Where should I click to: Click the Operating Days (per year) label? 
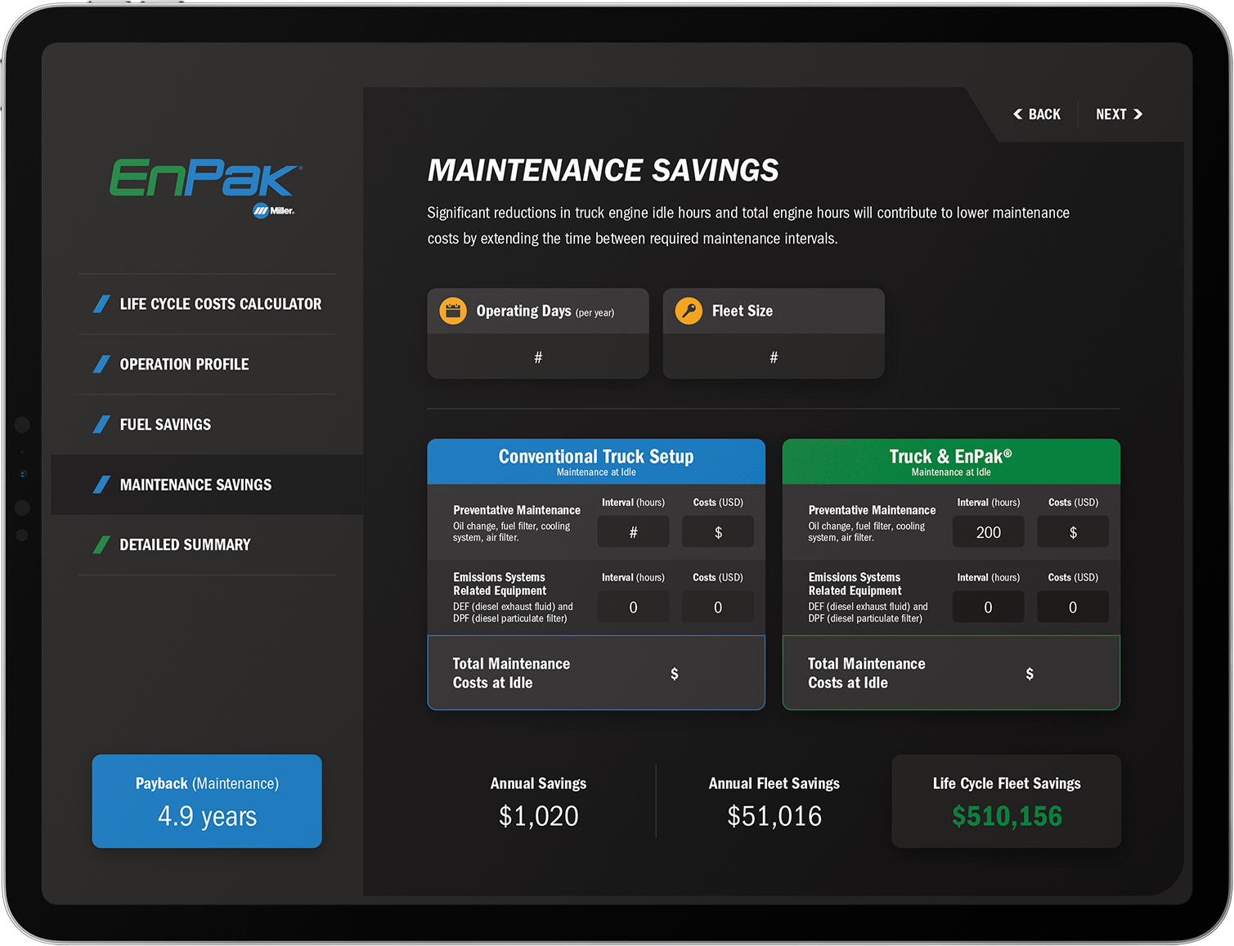[545, 312]
